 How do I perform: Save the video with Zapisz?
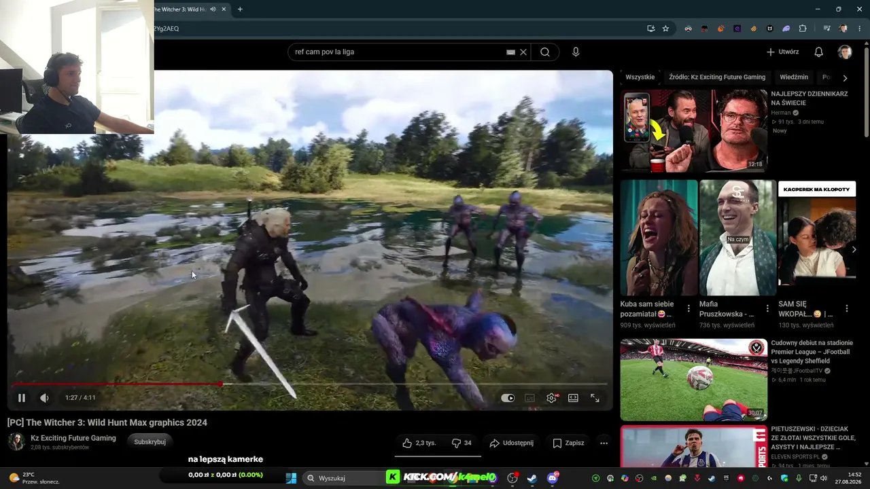coord(568,443)
